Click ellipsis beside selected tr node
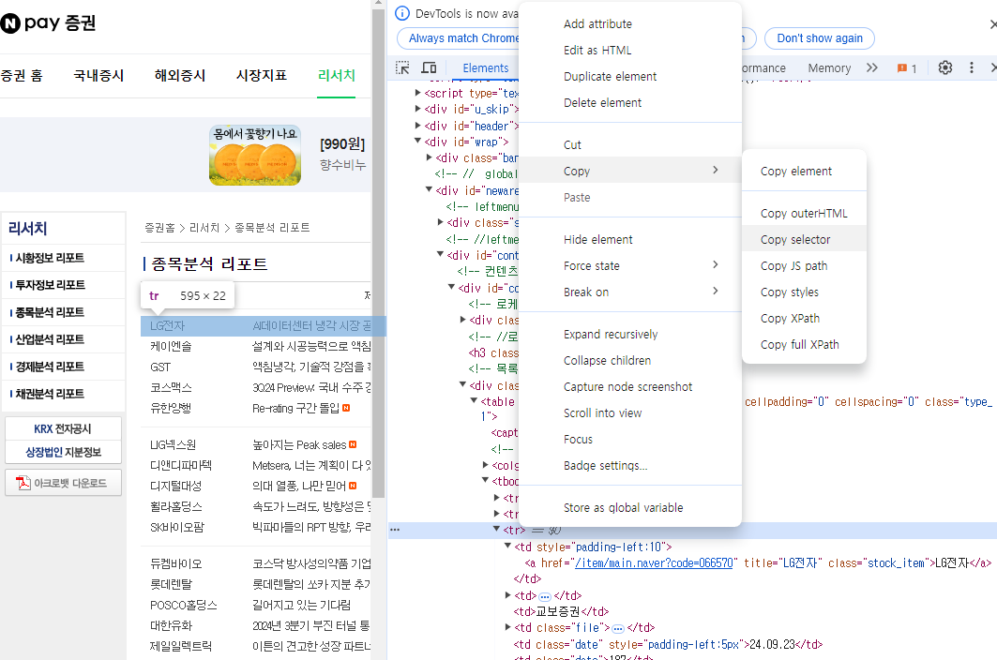The image size is (997, 660). 395,530
